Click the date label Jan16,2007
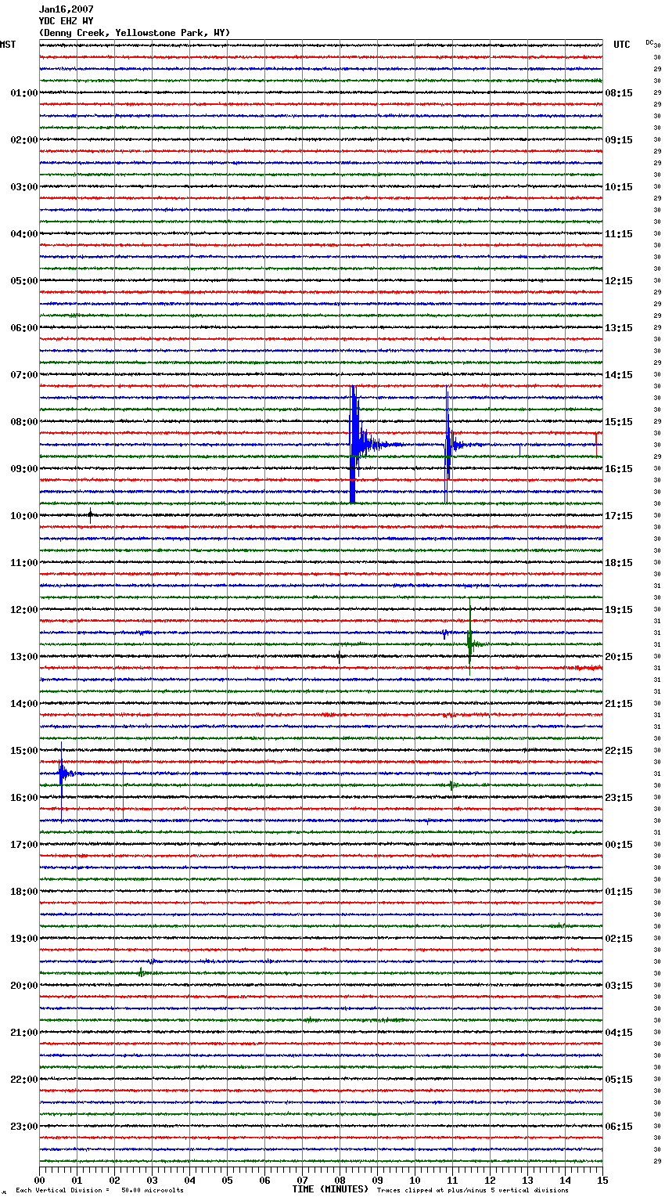 pos(66,9)
